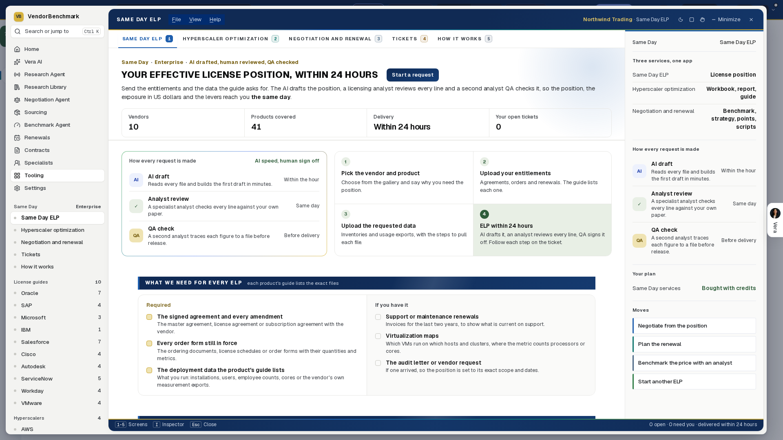
Task: Toggle dark mode with the moon icon
Action: [681, 20]
